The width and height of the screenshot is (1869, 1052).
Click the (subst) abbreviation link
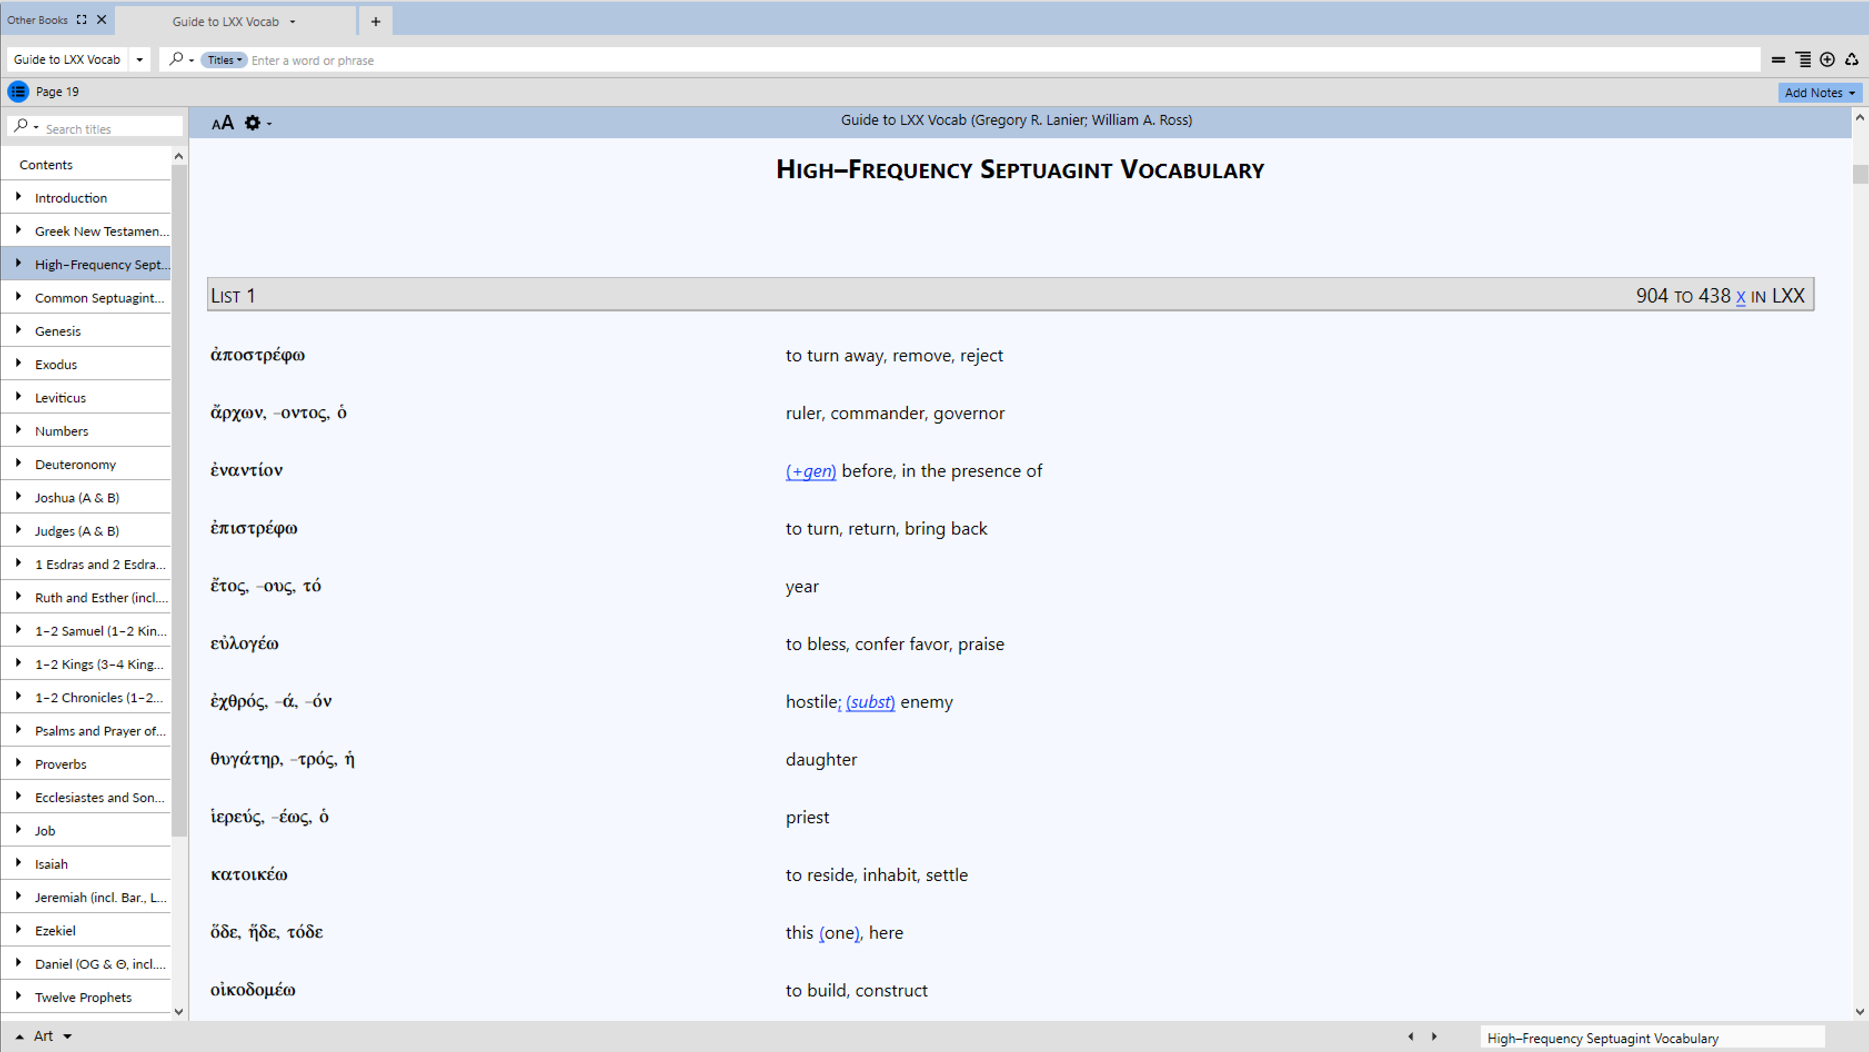[870, 702]
